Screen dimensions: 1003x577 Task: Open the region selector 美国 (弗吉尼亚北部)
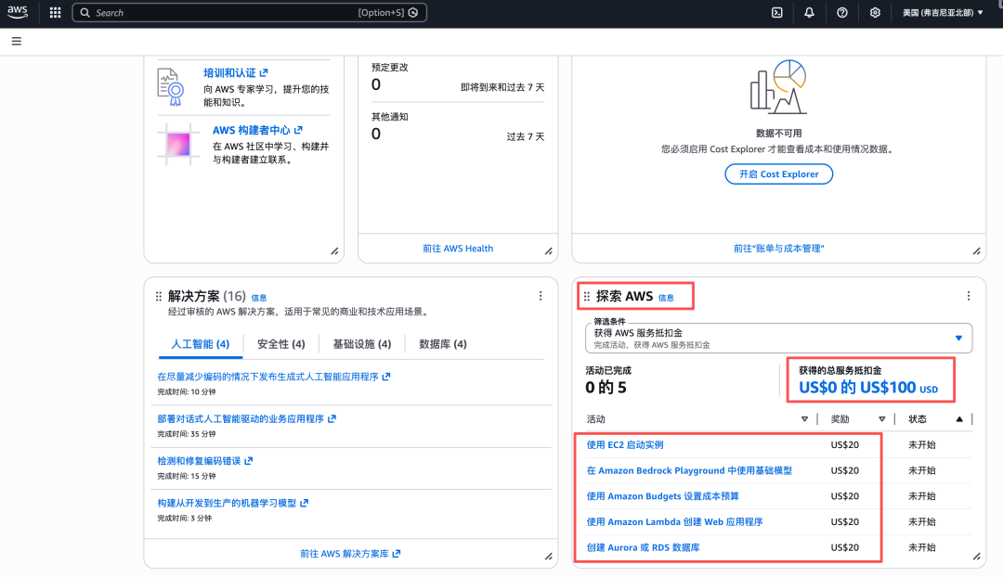(943, 13)
